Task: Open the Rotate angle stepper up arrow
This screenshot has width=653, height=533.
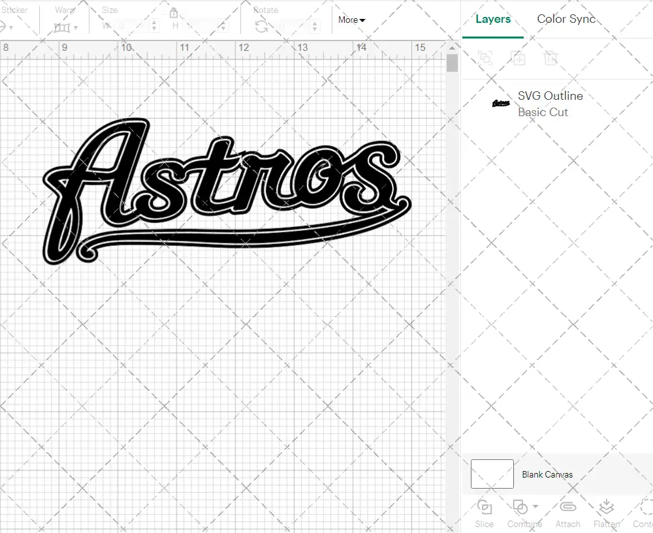Action: 315,22
